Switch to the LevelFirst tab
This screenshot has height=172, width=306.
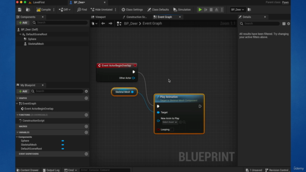(39, 2)
